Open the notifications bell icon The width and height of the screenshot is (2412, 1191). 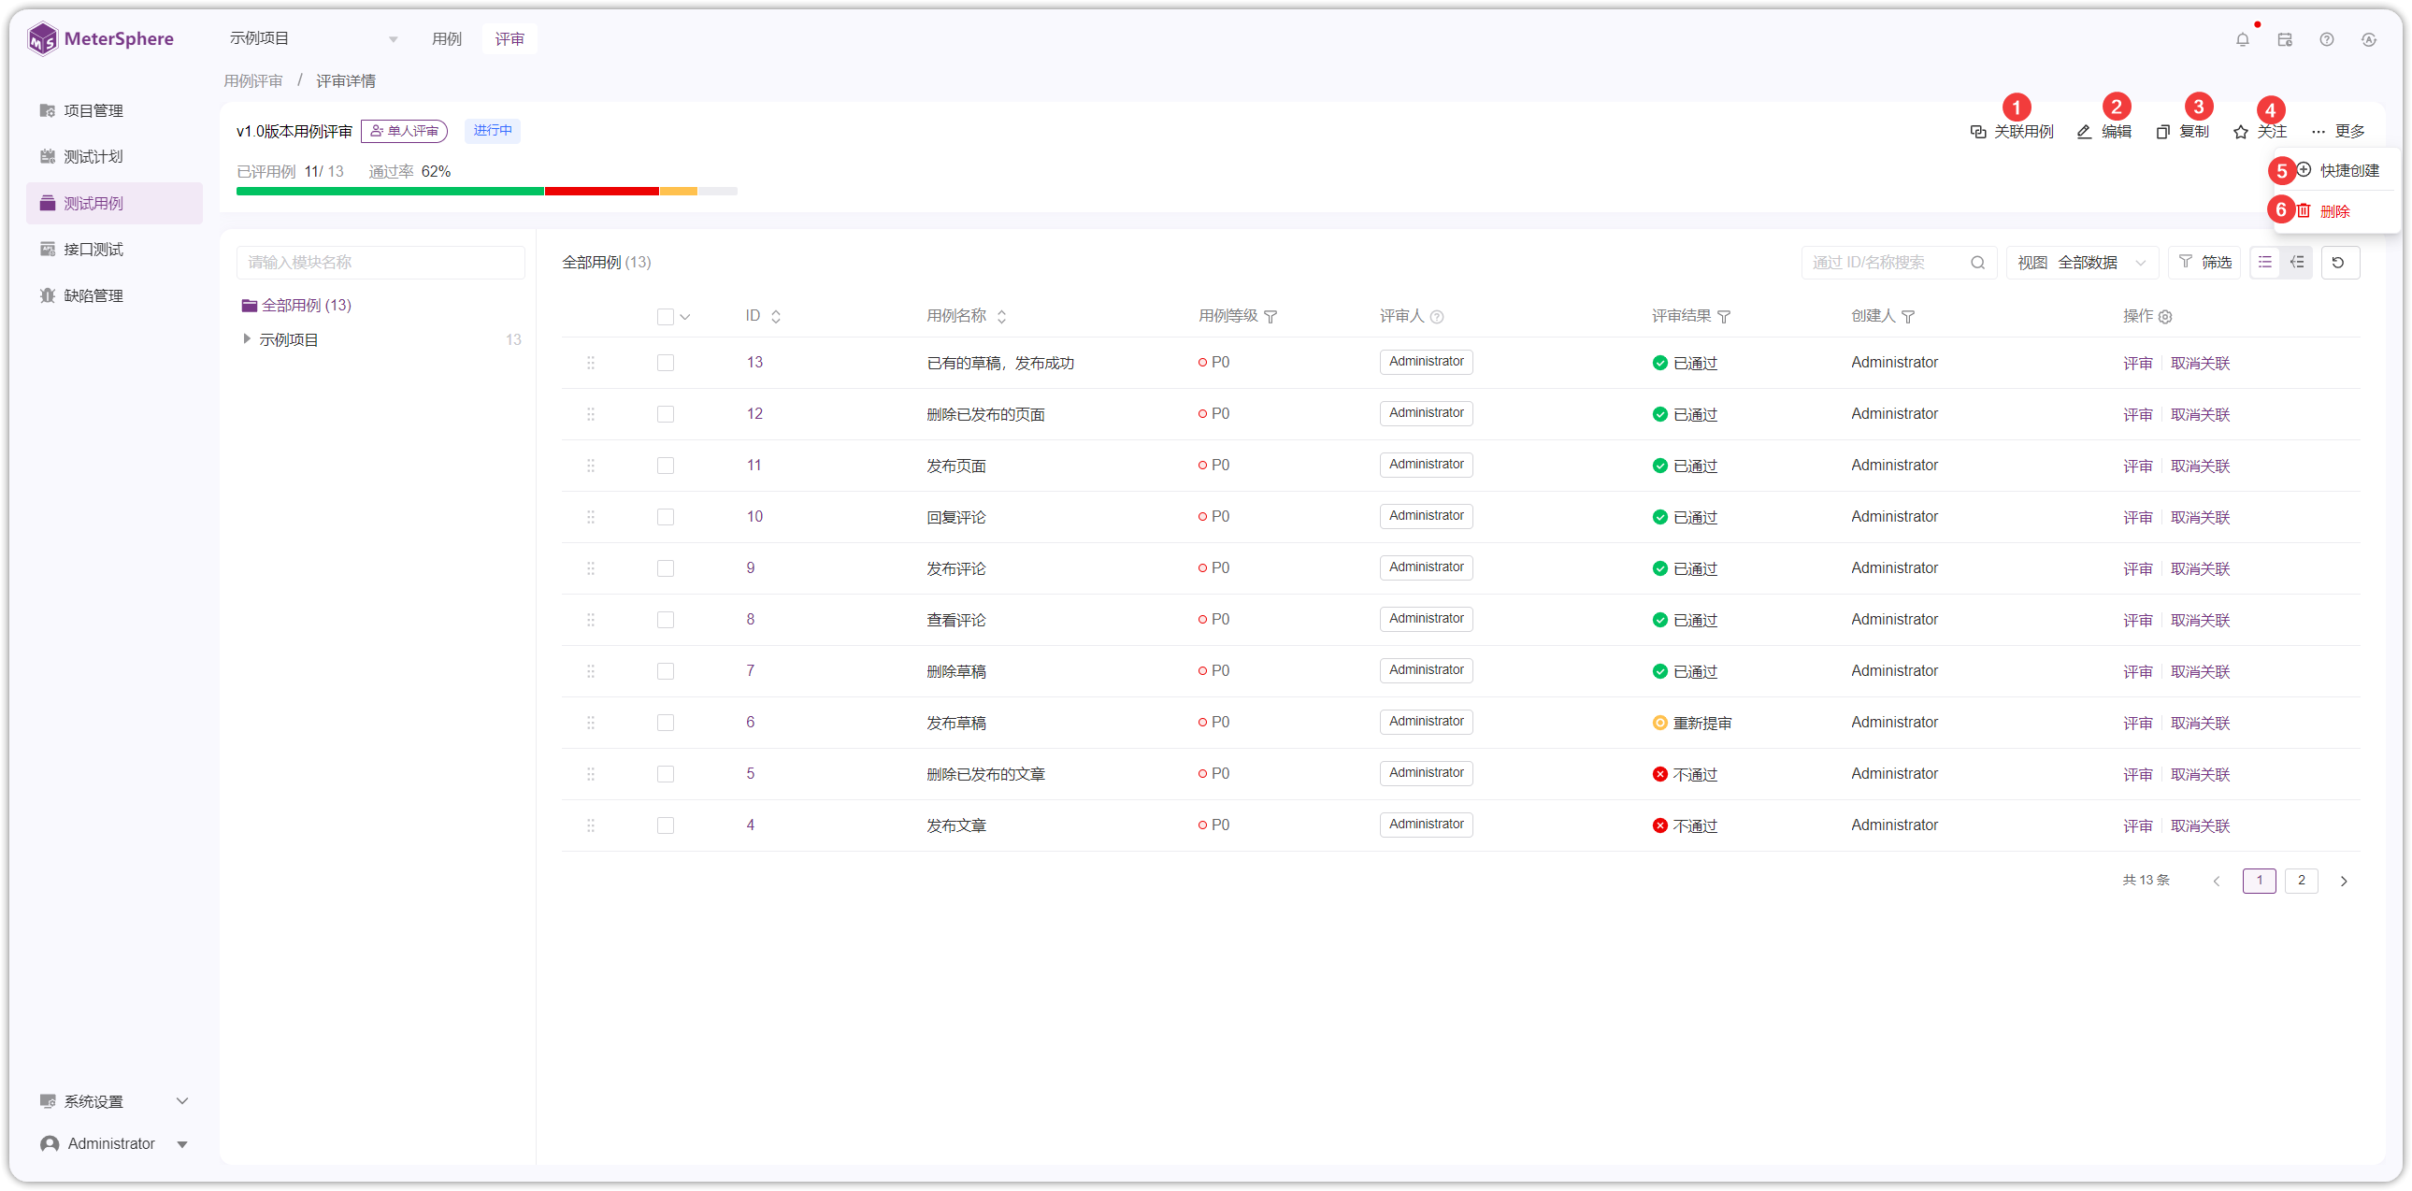(2242, 39)
